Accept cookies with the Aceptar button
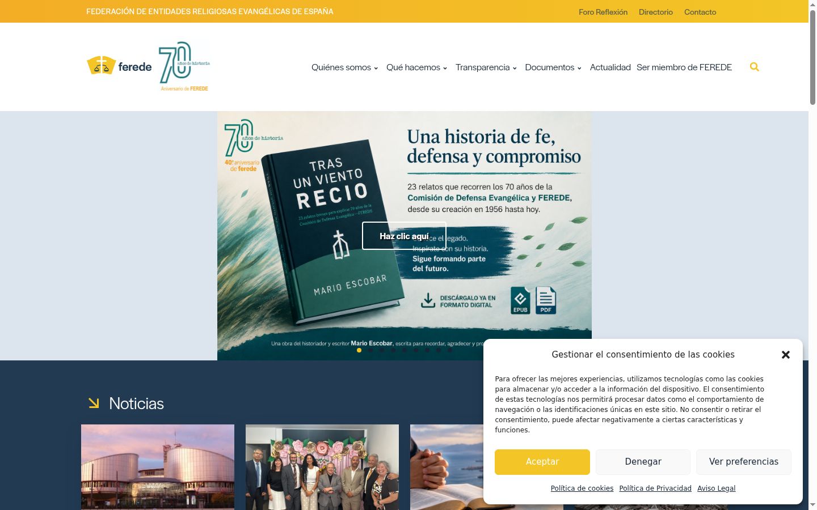This screenshot has width=817, height=510. click(542, 462)
